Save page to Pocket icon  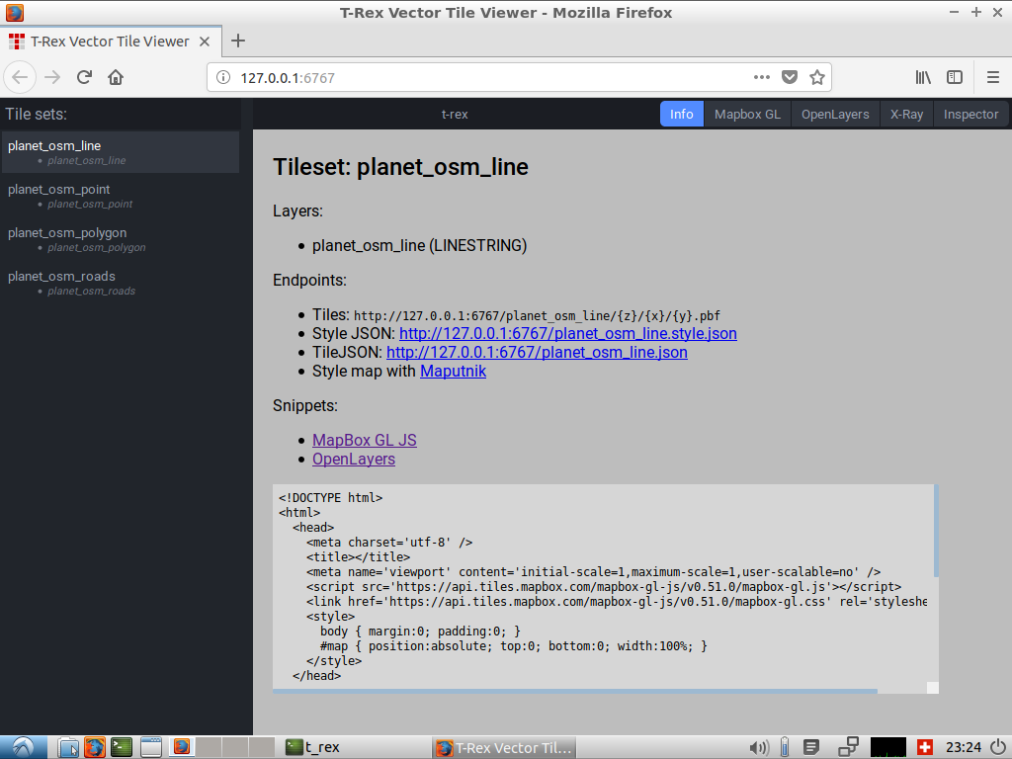click(x=790, y=77)
